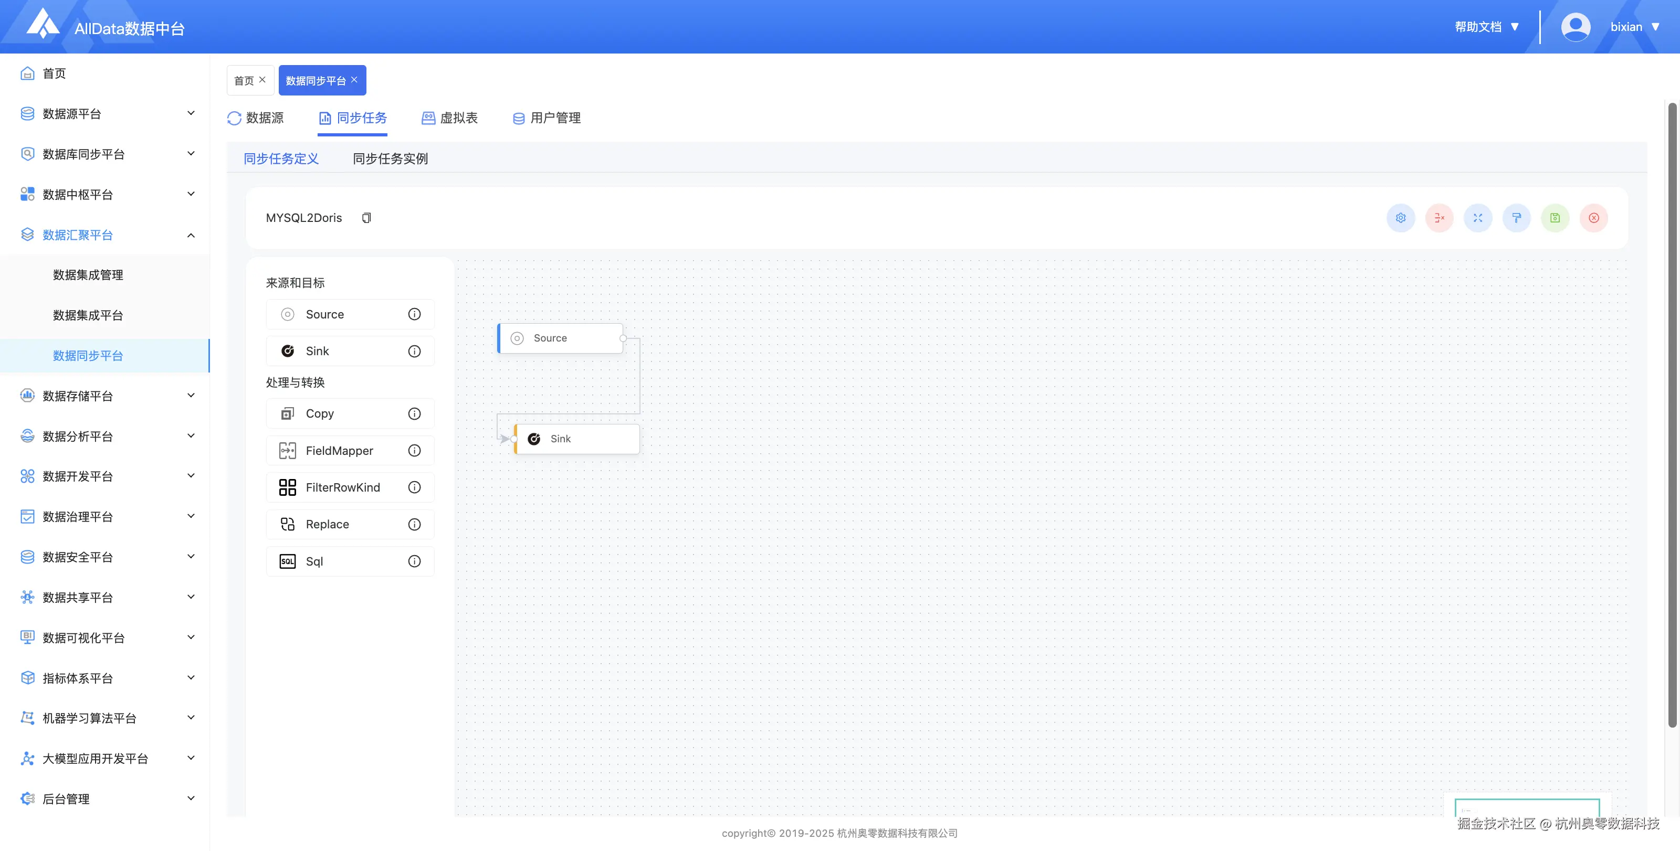
Task: Open job settings gear icon
Action: tap(1400, 218)
